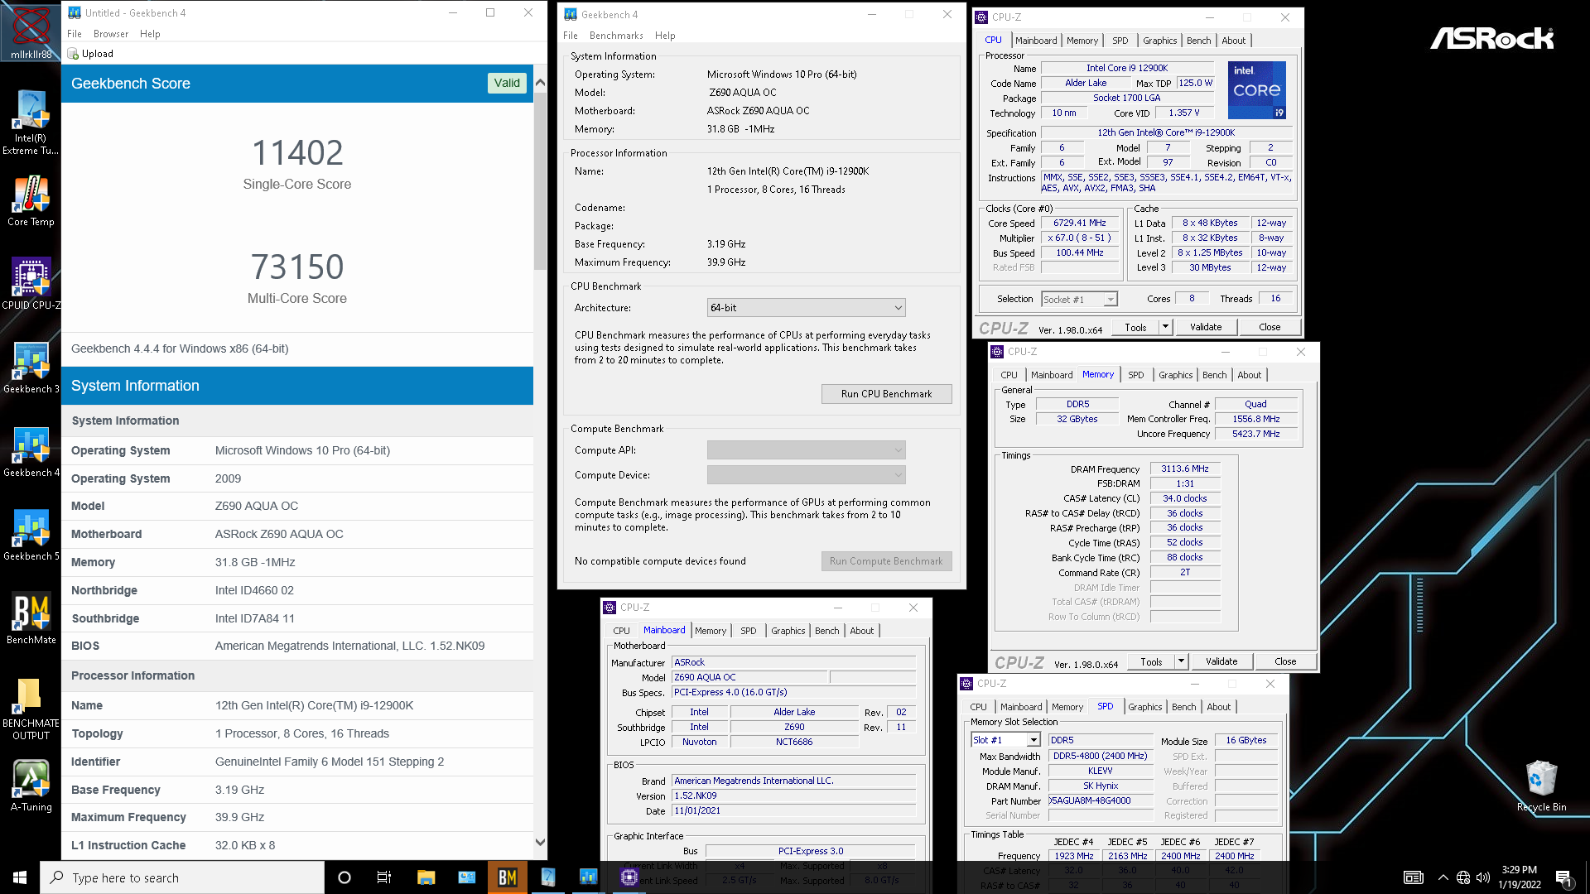
Task: Click scroll-down arrow in Geekbench results
Action: [x=540, y=843]
